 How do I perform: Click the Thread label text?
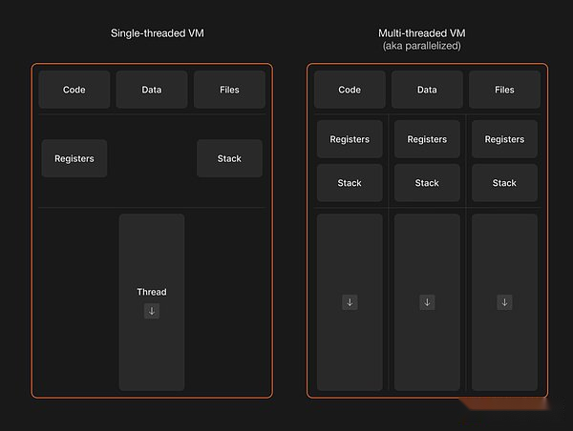coord(152,292)
